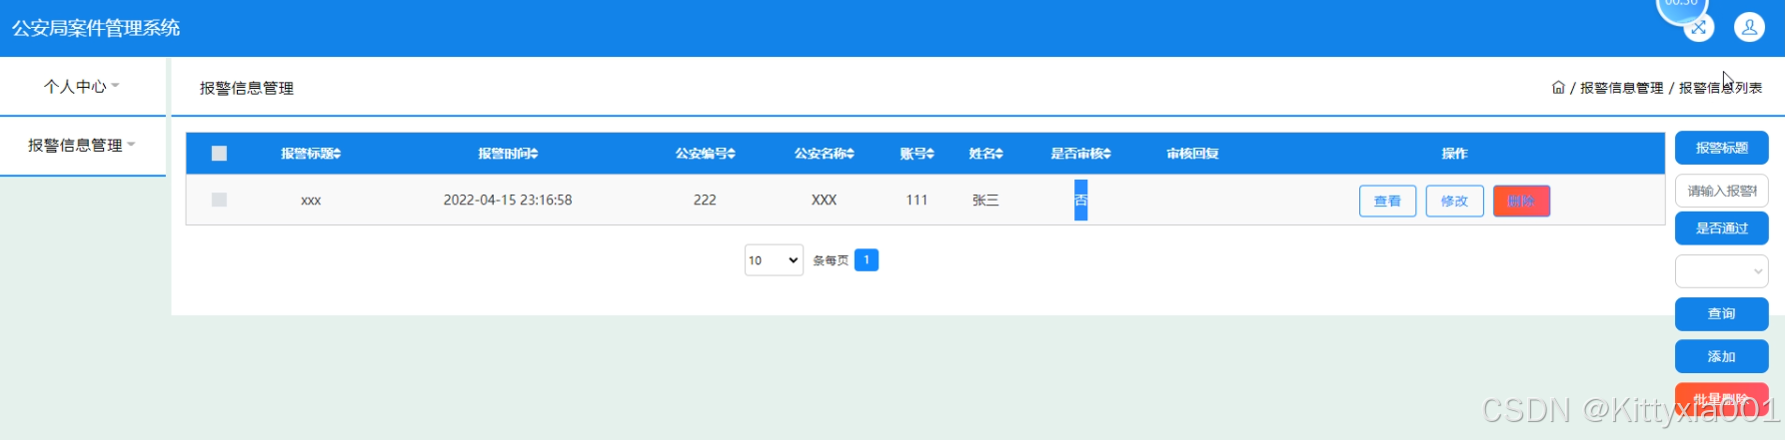
Task: Click 报警信息管理 breadcrumb link
Action: coord(1621,88)
